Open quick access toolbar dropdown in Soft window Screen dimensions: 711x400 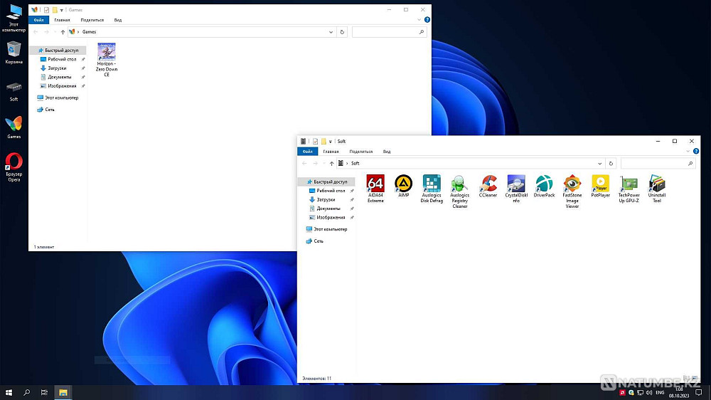click(331, 141)
